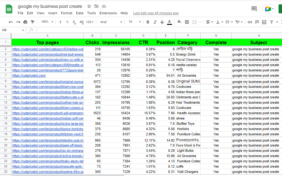Viewport: 282px width, 176px height.
Task: Toggle bold formatting
Action: click(148, 22)
